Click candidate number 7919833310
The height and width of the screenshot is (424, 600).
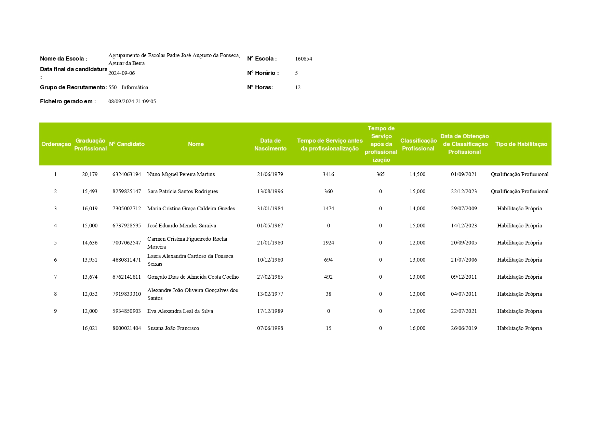pyautogui.click(x=126, y=294)
